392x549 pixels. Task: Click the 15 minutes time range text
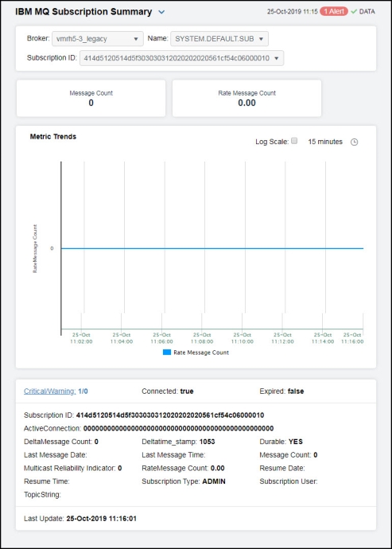point(325,142)
